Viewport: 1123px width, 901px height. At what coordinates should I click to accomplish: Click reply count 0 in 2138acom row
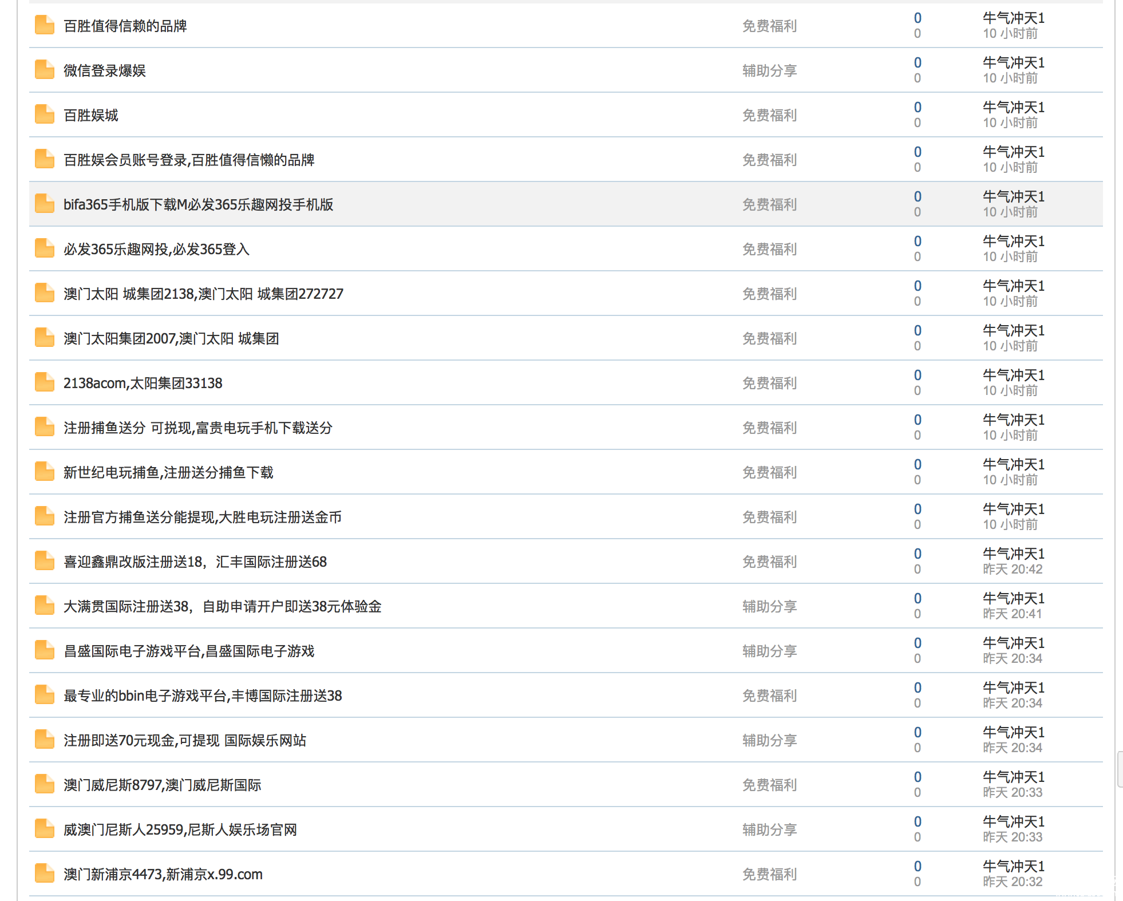(x=918, y=375)
